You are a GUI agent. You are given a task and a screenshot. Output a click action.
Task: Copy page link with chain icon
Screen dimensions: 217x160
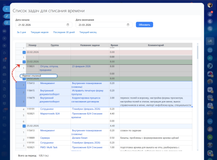click(x=7, y=16)
